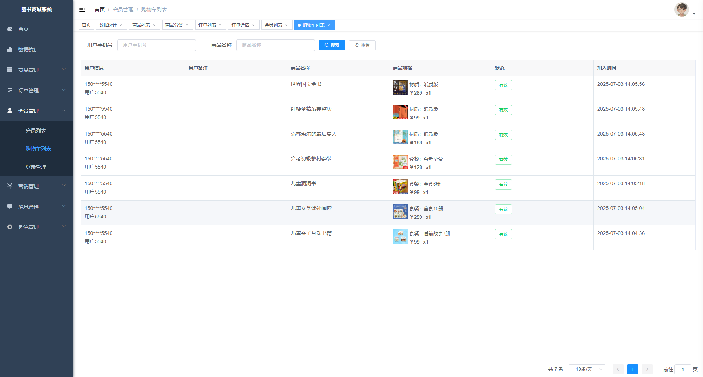This screenshot has width=703, height=377.
Task: Collapse the 会员管理 sidebar menu
Action: click(37, 111)
